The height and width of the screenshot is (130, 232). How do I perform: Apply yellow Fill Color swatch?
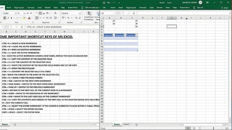click(24, 18)
